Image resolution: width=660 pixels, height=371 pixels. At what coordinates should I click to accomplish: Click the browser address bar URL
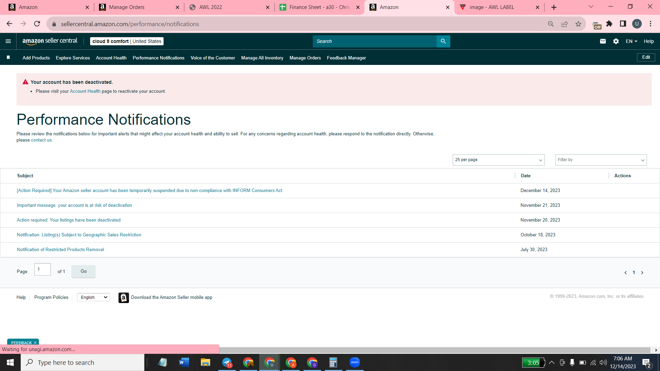click(x=130, y=24)
